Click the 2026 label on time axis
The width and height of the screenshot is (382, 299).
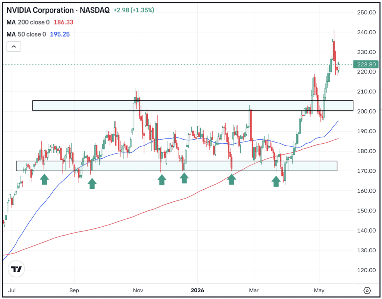coord(197,290)
